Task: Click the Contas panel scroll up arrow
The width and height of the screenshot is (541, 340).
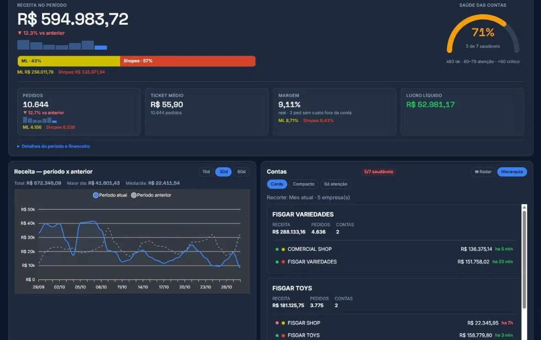Action: [524, 207]
